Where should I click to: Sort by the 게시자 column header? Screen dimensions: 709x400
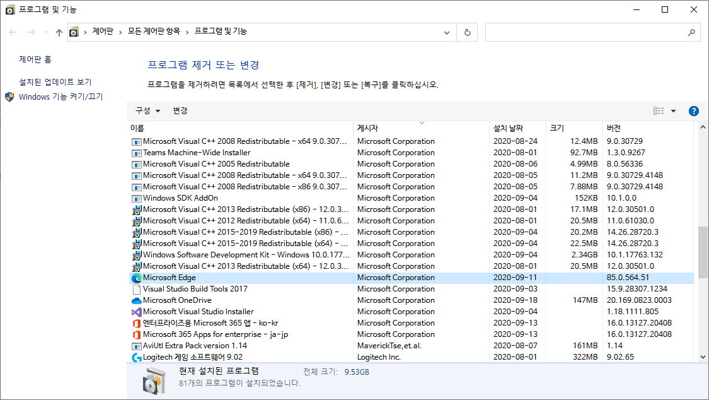(x=421, y=128)
